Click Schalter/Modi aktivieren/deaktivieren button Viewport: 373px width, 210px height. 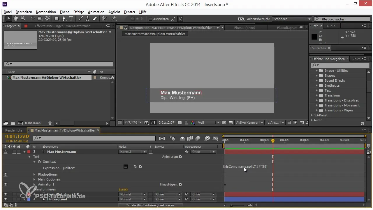(x=150, y=205)
